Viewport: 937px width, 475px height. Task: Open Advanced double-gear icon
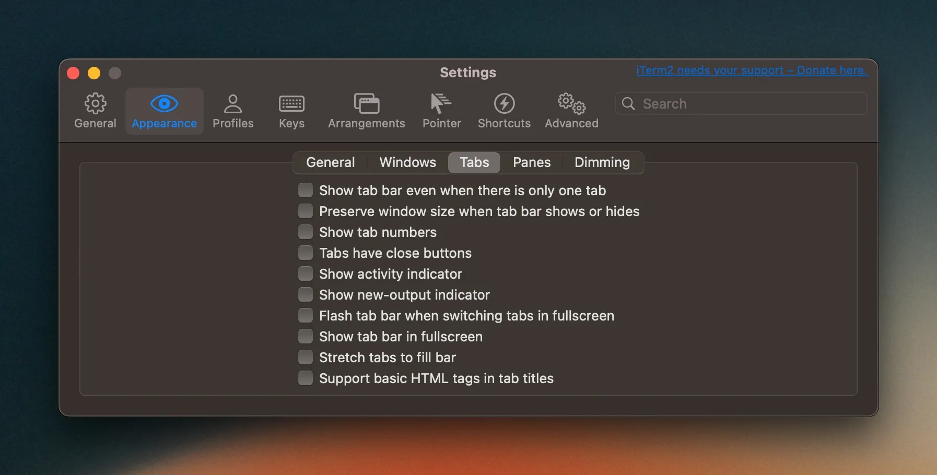571,104
